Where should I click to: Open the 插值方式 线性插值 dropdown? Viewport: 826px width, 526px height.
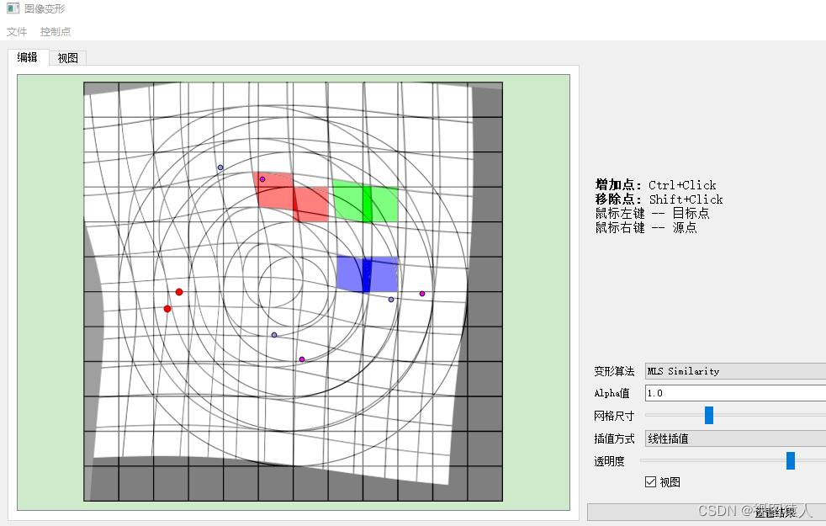coord(735,438)
